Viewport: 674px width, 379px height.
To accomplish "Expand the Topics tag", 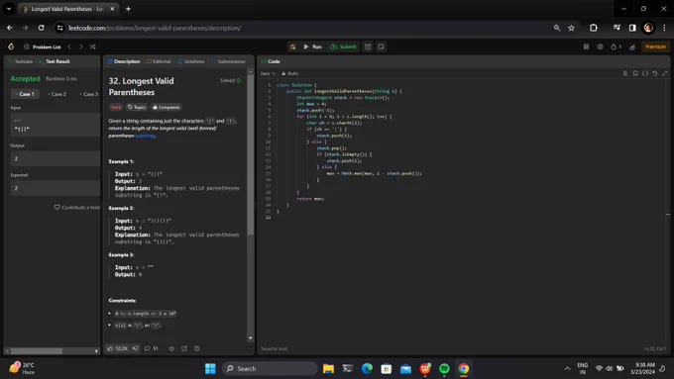I will pos(137,107).
